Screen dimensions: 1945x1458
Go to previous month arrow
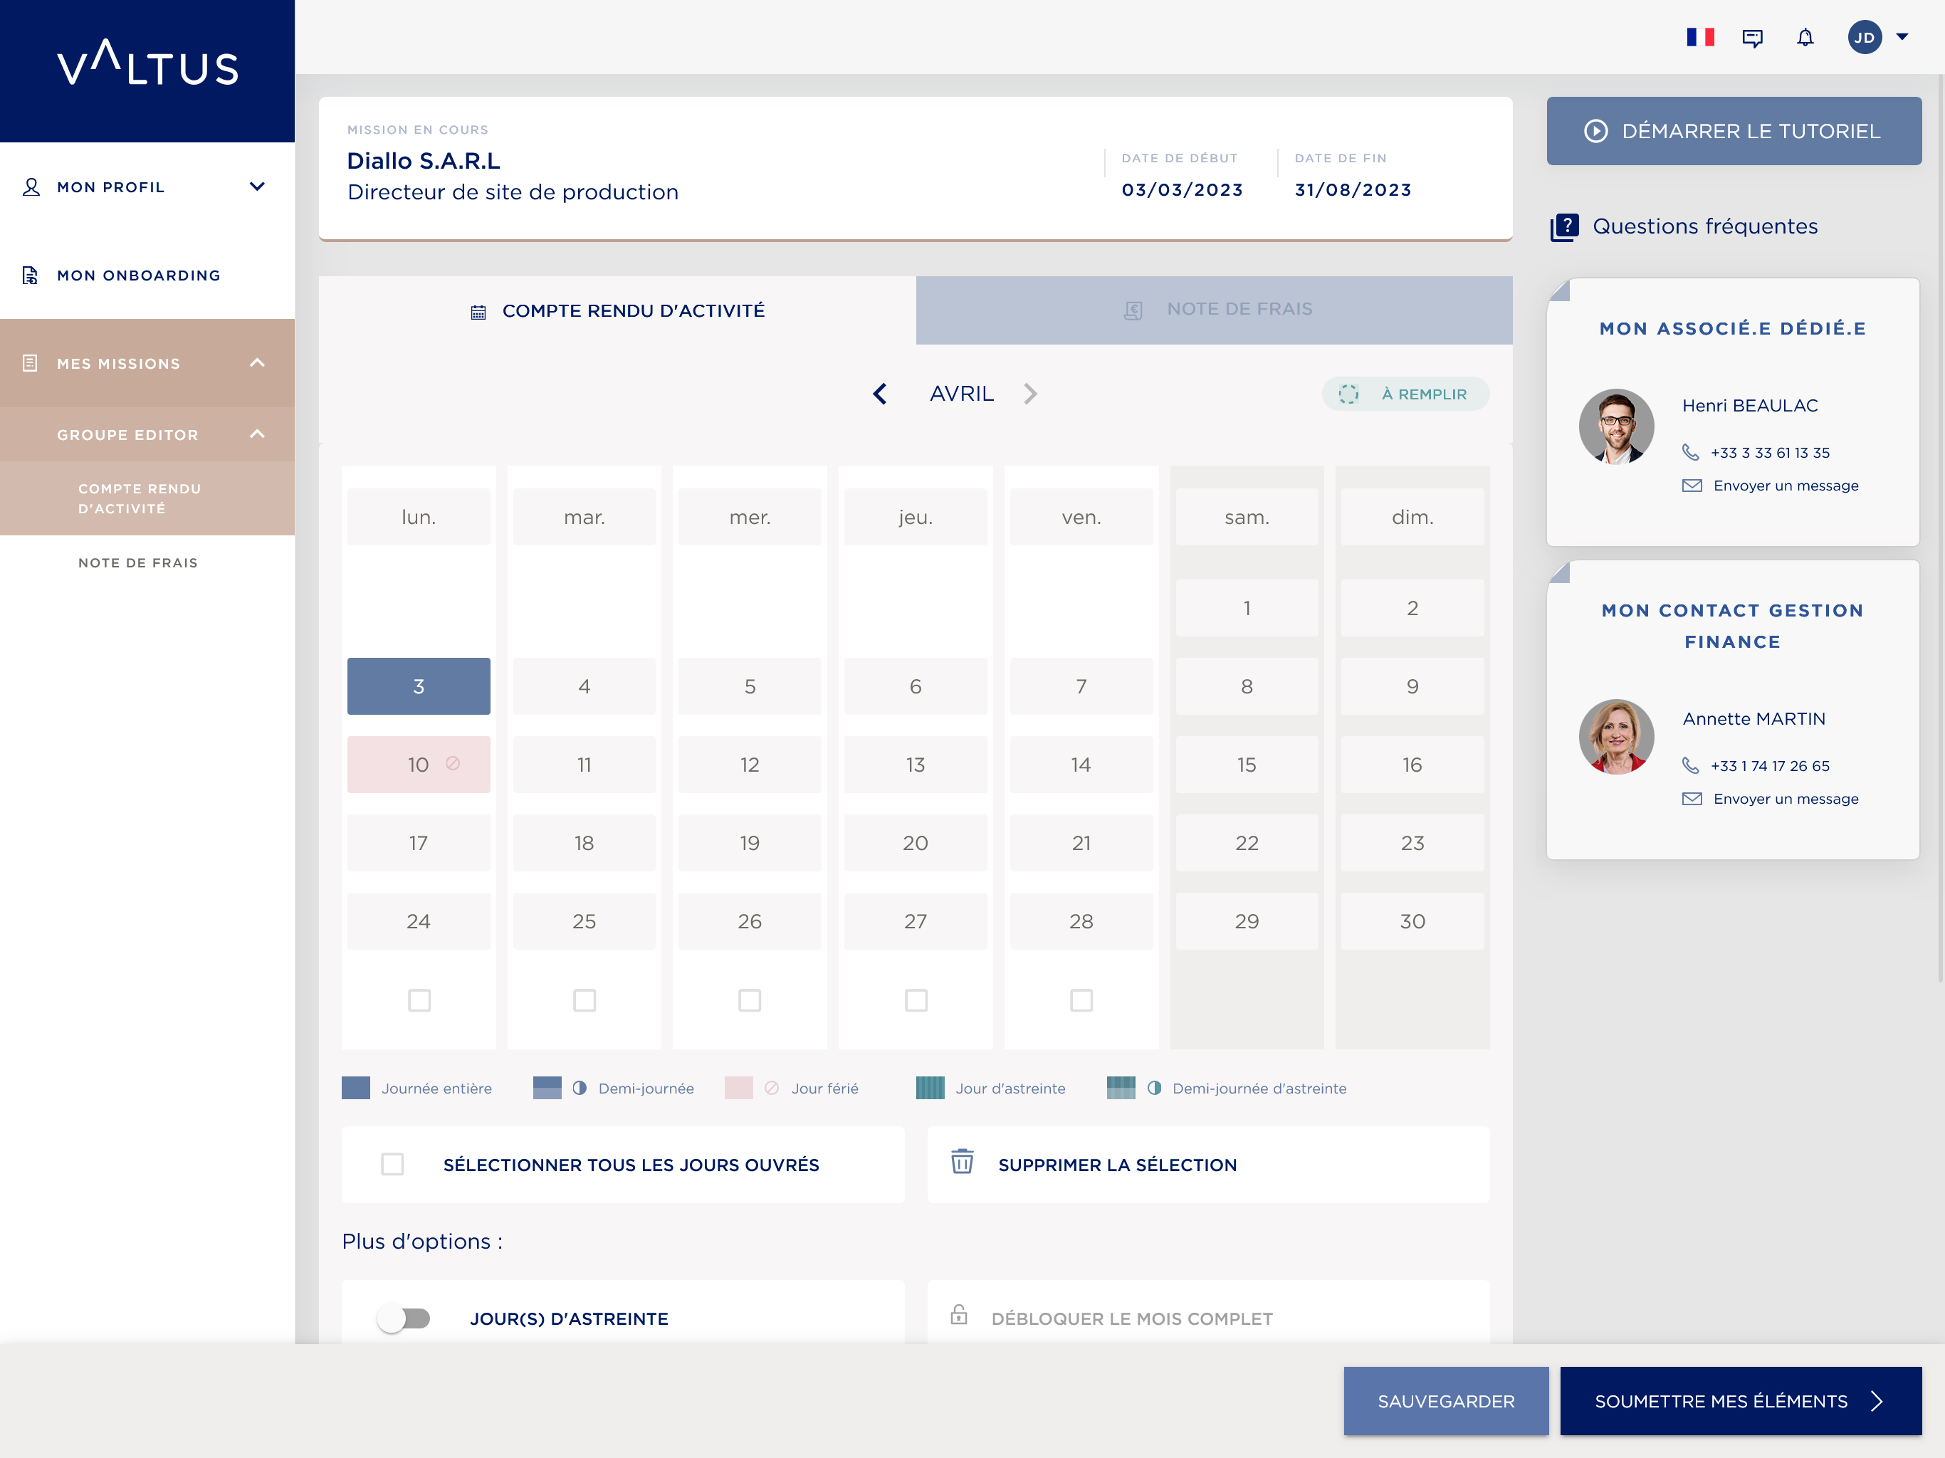click(x=879, y=394)
